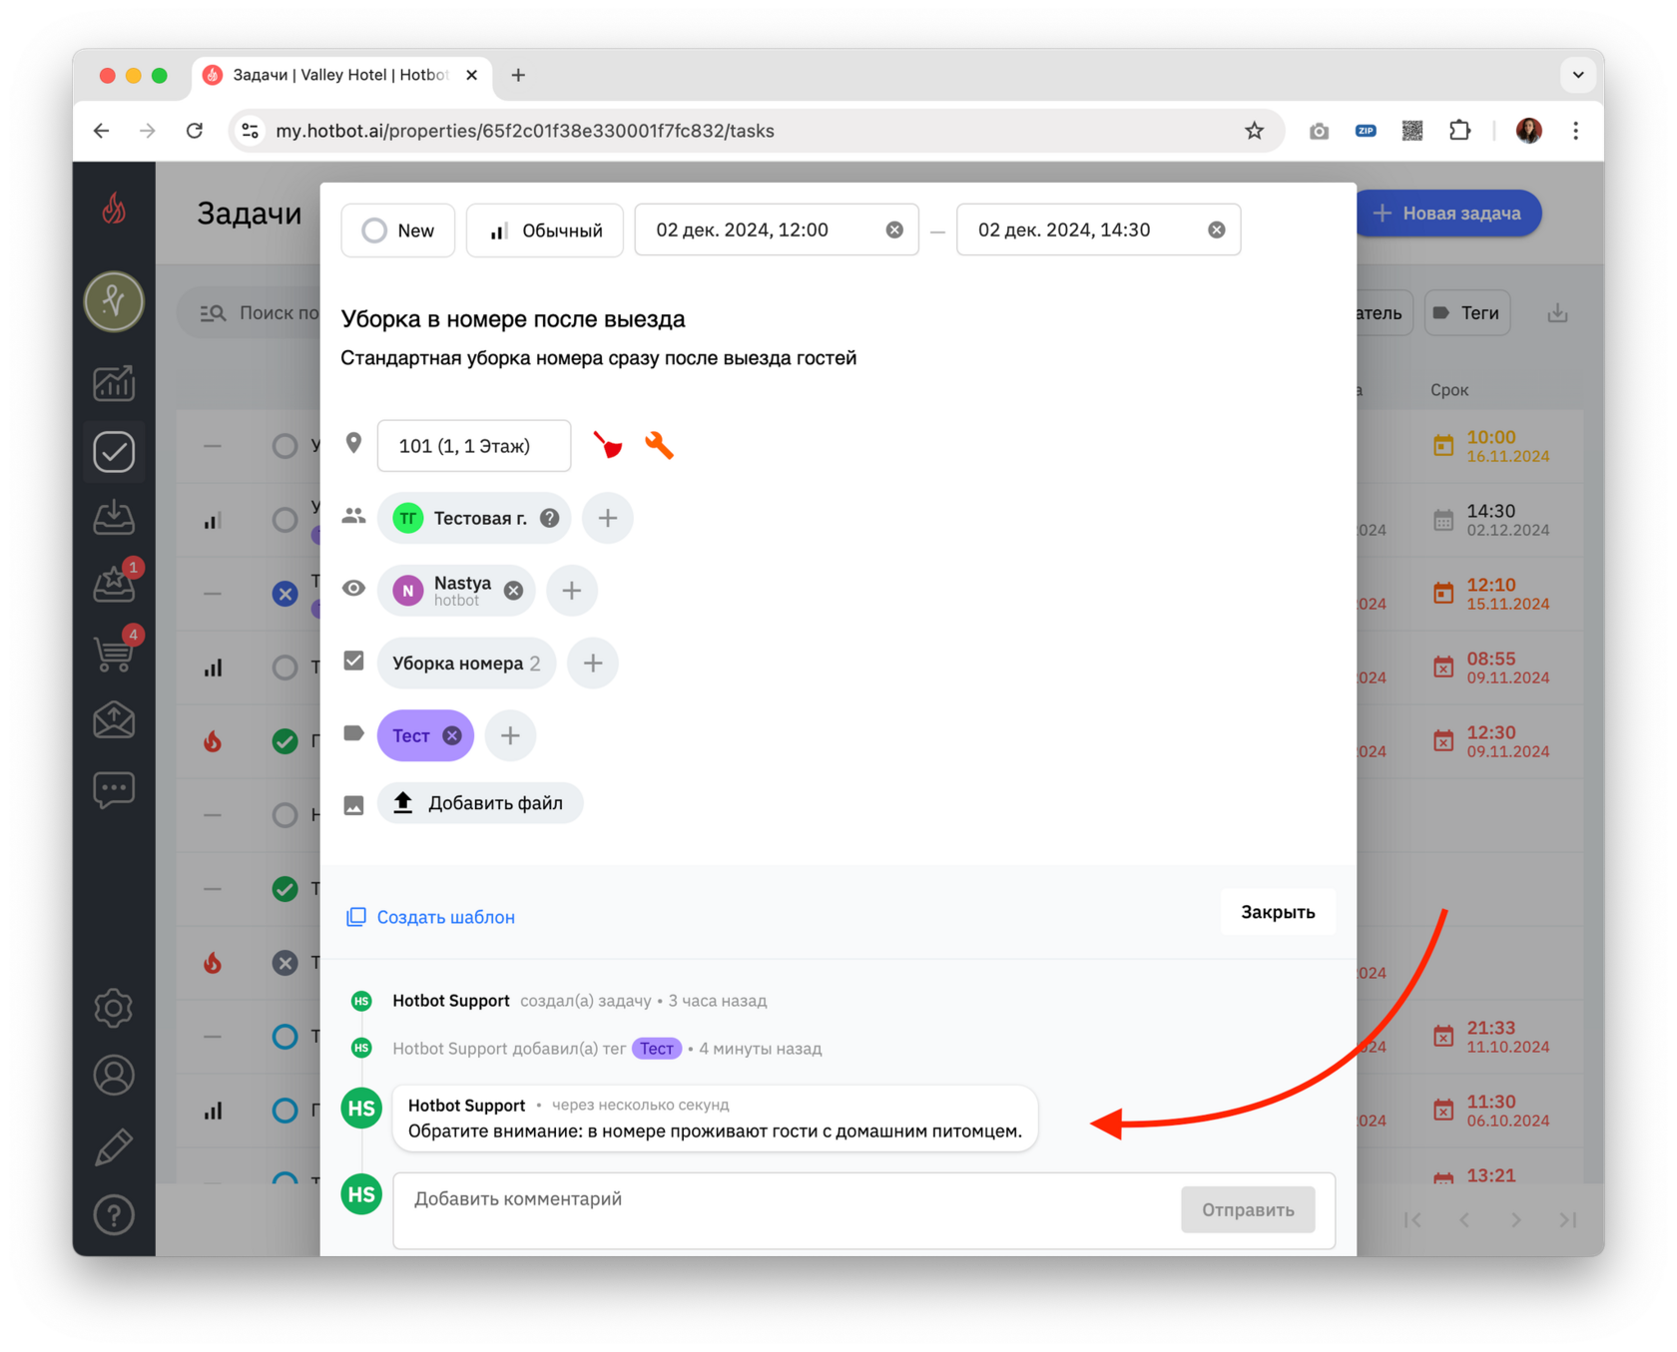Open the browser tab list chevron
This screenshot has height=1352, width=1677.
pos(1578,75)
